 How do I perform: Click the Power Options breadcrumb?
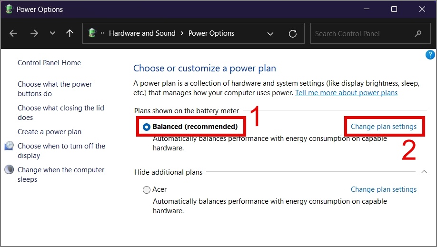pos(211,33)
